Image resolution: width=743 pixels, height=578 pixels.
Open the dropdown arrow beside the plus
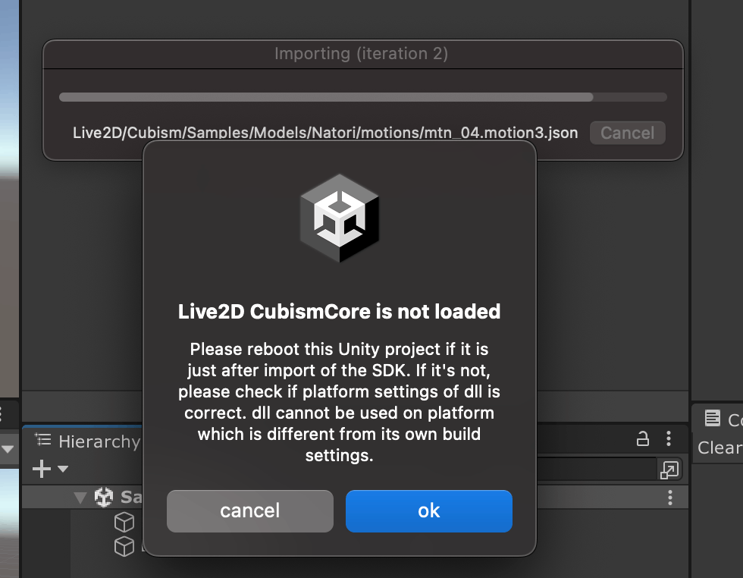coord(62,469)
